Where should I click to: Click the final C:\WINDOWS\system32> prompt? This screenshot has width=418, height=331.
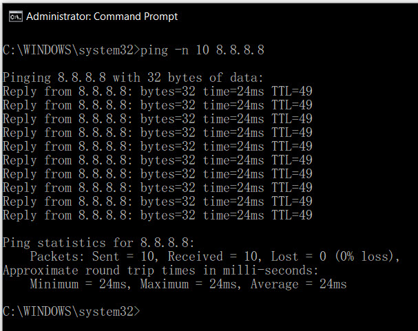pos(71,312)
